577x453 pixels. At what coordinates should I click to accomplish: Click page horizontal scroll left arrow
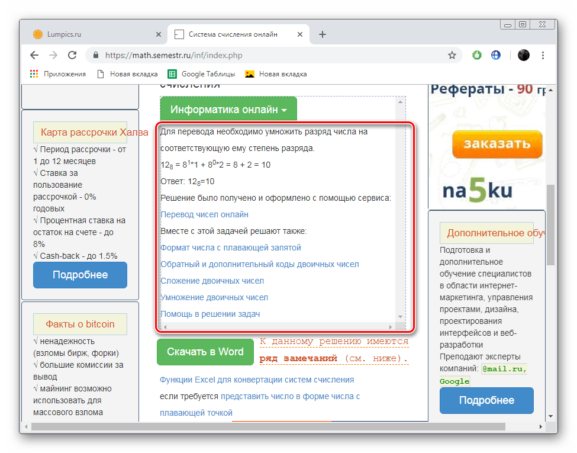pyautogui.click(x=26, y=426)
